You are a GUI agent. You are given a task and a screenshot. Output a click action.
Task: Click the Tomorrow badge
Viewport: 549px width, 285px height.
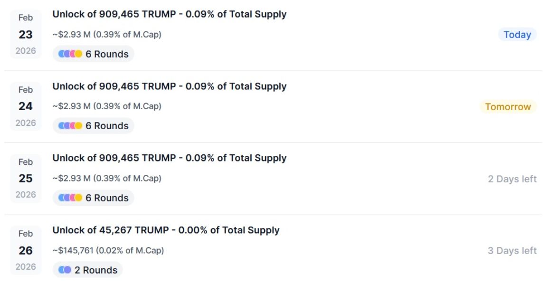[x=509, y=106]
